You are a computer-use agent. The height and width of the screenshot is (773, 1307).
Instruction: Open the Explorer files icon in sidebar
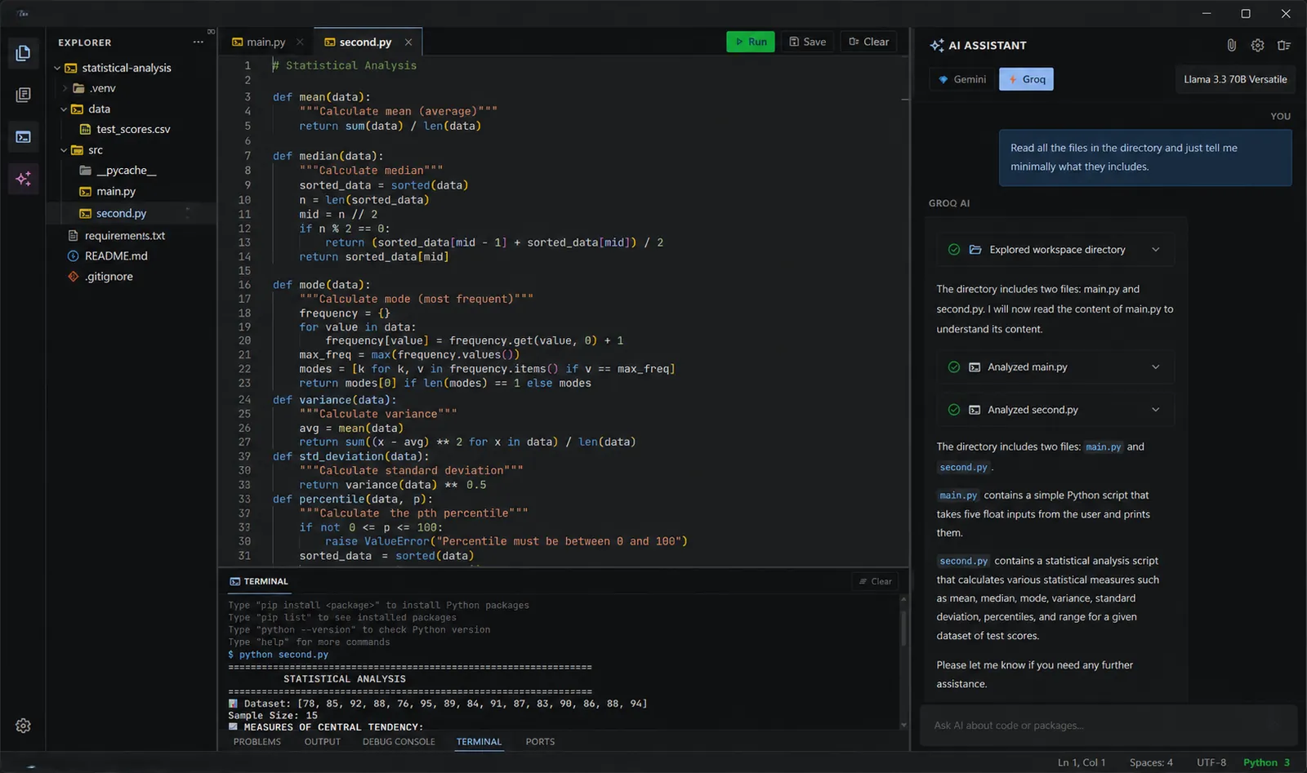click(x=23, y=53)
